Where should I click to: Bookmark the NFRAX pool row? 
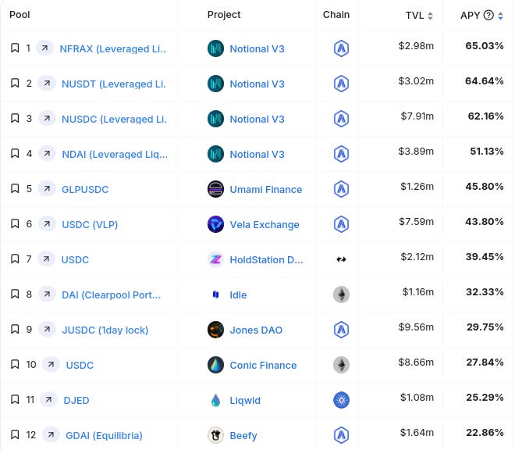[15, 48]
